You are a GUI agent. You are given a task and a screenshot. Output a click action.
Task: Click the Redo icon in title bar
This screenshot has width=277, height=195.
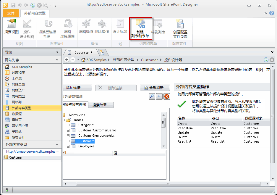coord(26,5)
